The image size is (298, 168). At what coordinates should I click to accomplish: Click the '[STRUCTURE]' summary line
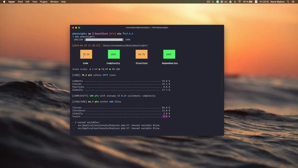tap(96, 102)
